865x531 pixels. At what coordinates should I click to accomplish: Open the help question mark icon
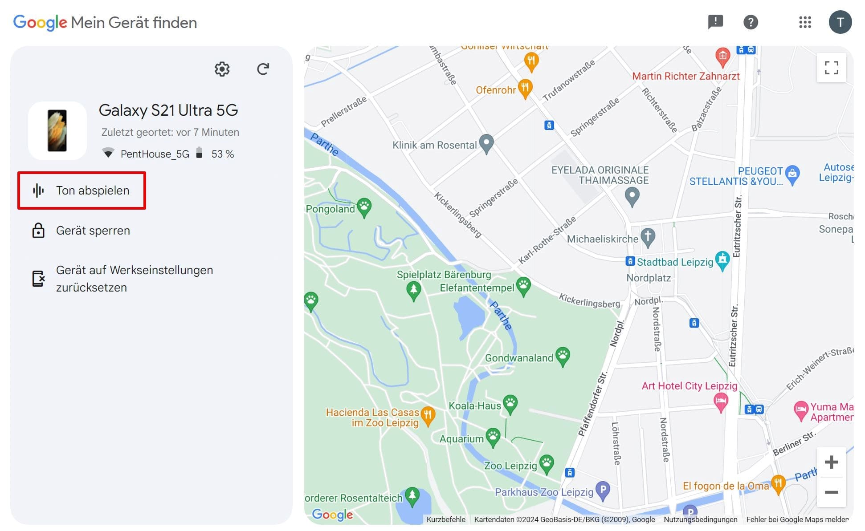tap(751, 22)
